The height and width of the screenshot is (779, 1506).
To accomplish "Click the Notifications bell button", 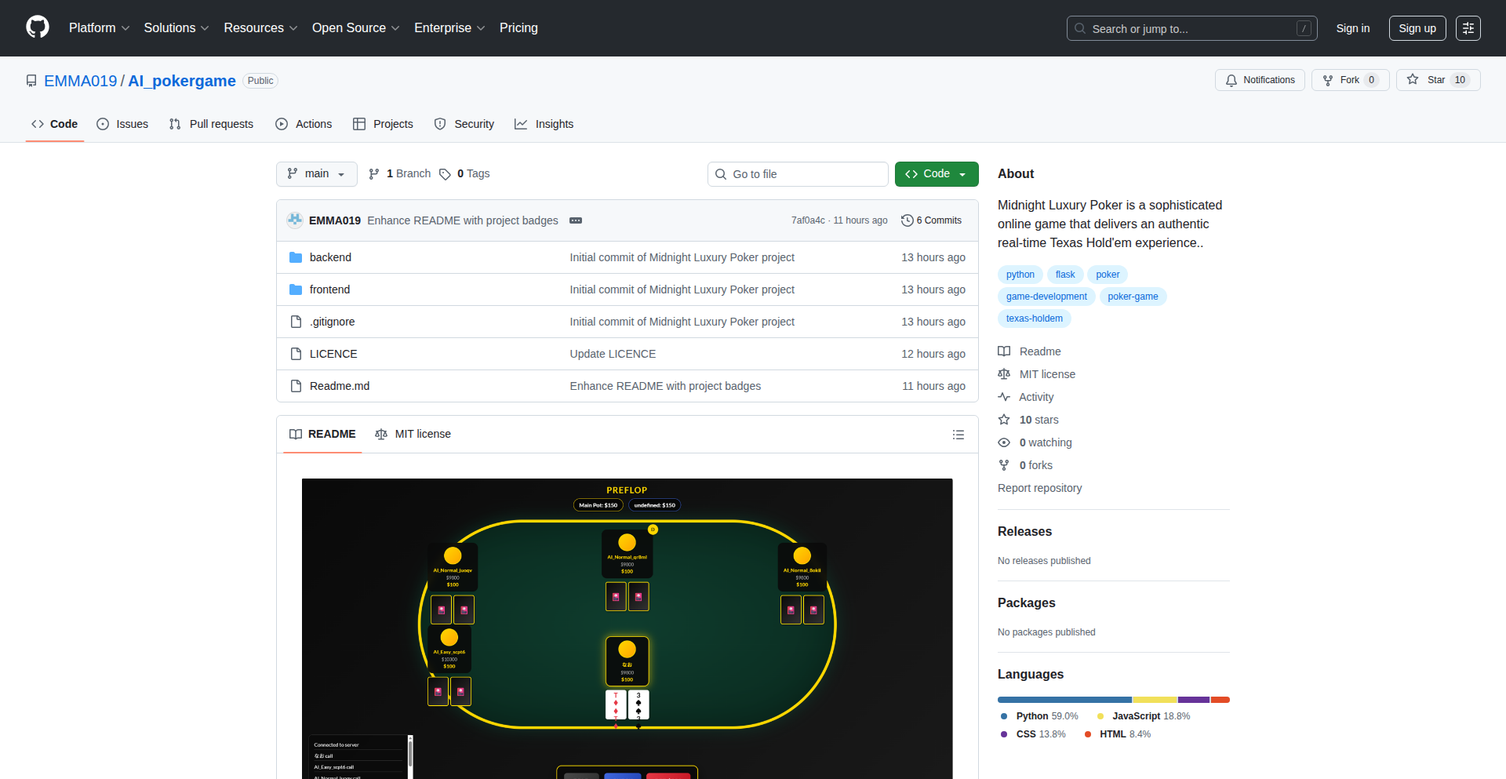I will 1260,80.
